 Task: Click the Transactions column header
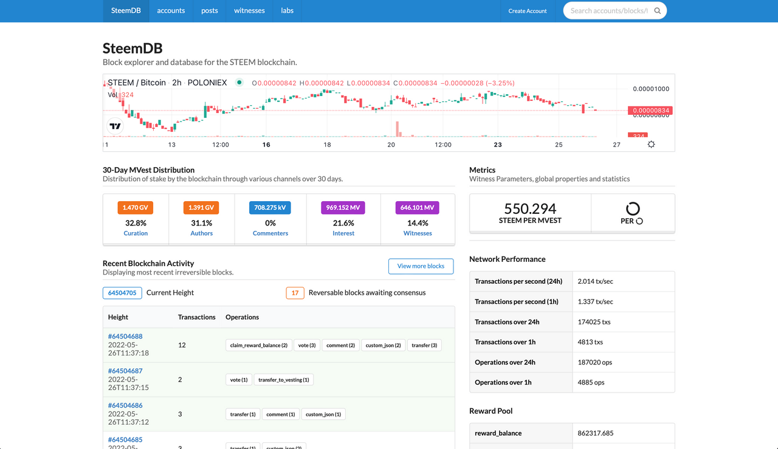196,317
